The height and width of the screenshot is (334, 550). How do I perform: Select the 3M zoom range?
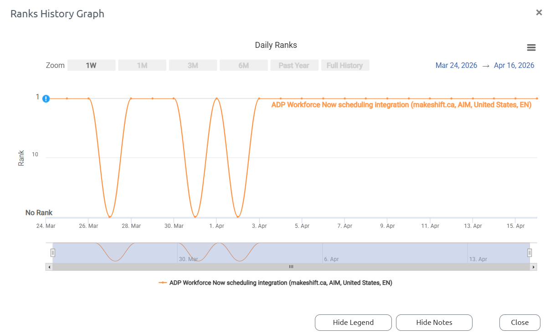coord(193,65)
